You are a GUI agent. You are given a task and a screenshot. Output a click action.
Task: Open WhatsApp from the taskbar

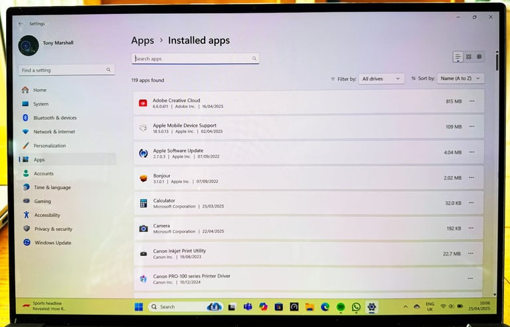pos(356,306)
